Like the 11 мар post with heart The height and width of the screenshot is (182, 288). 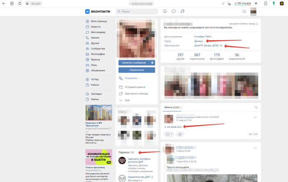point(169,134)
